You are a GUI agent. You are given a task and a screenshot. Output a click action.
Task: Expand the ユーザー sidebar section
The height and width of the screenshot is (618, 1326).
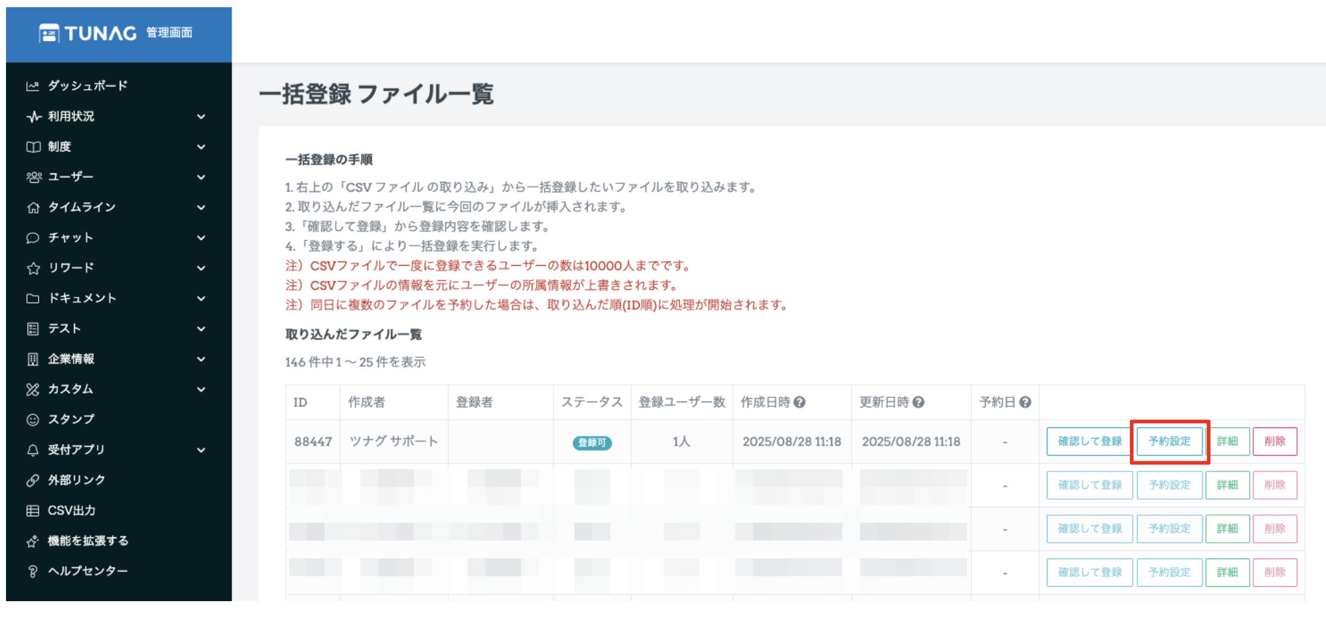pos(201,177)
